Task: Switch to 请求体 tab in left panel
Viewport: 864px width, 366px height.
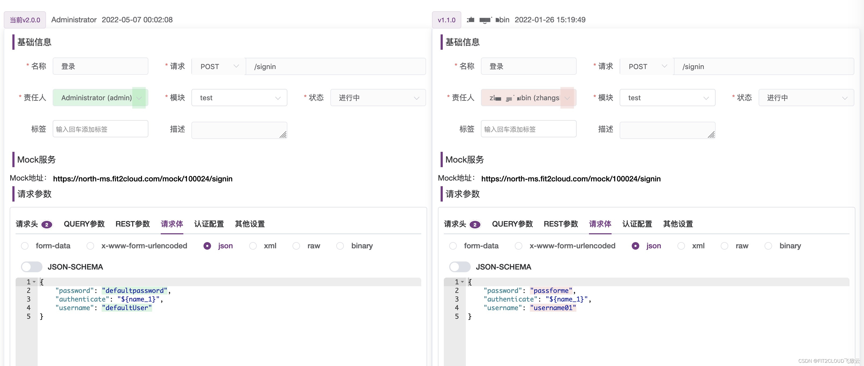Action: [x=172, y=224]
